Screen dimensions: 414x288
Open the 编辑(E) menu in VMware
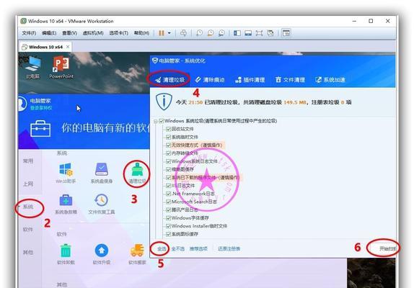[49, 33]
